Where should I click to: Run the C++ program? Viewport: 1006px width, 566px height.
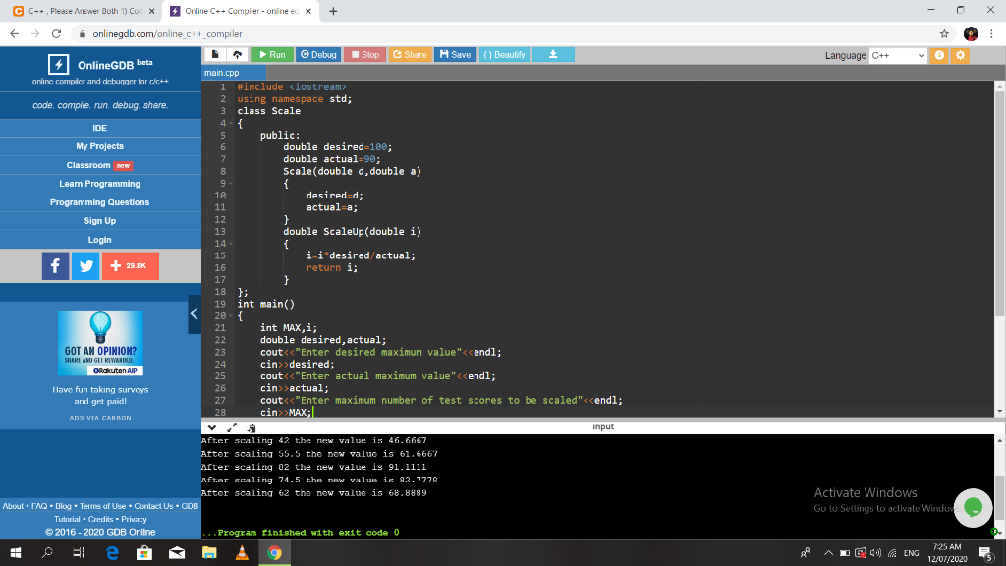[x=272, y=55]
